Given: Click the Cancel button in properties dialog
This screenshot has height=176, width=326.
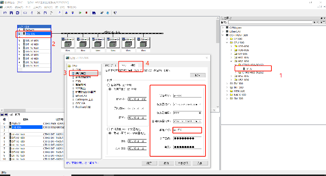Looking at the screenshot, I should tap(166, 163).
